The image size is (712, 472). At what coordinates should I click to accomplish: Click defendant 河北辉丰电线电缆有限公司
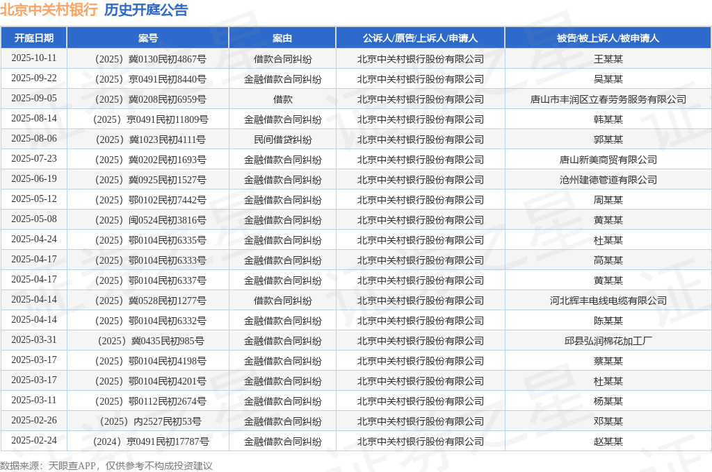[x=608, y=301]
